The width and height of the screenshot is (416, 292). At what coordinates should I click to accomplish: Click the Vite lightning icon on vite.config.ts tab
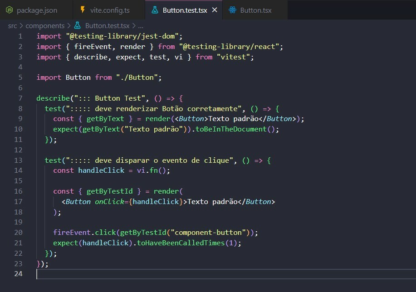[82, 10]
